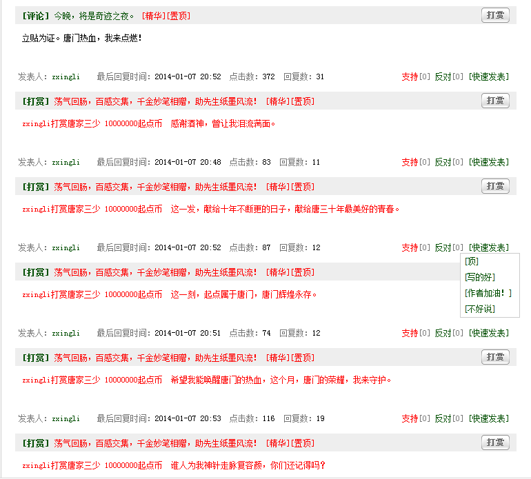Click the 点击数: 372 count
The height and width of the screenshot is (479, 531).
coord(252,77)
